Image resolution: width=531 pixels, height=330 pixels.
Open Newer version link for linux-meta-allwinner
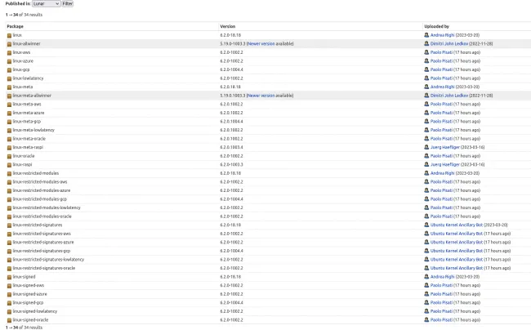[x=261, y=96]
